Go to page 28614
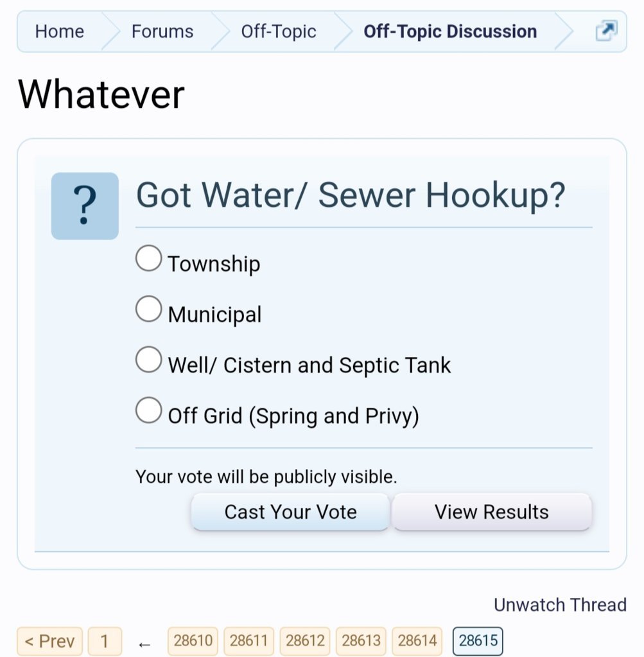The height and width of the screenshot is (657, 644). (x=417, y=641)
